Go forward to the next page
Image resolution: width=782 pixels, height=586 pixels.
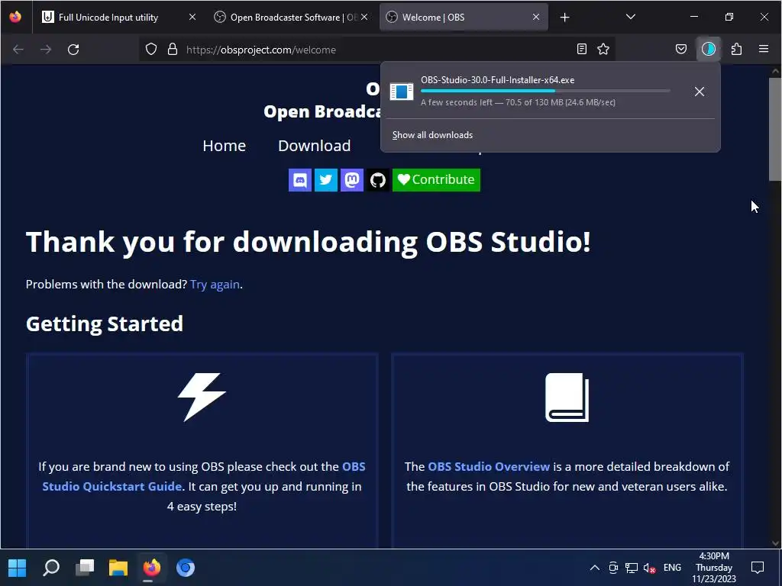46,50
